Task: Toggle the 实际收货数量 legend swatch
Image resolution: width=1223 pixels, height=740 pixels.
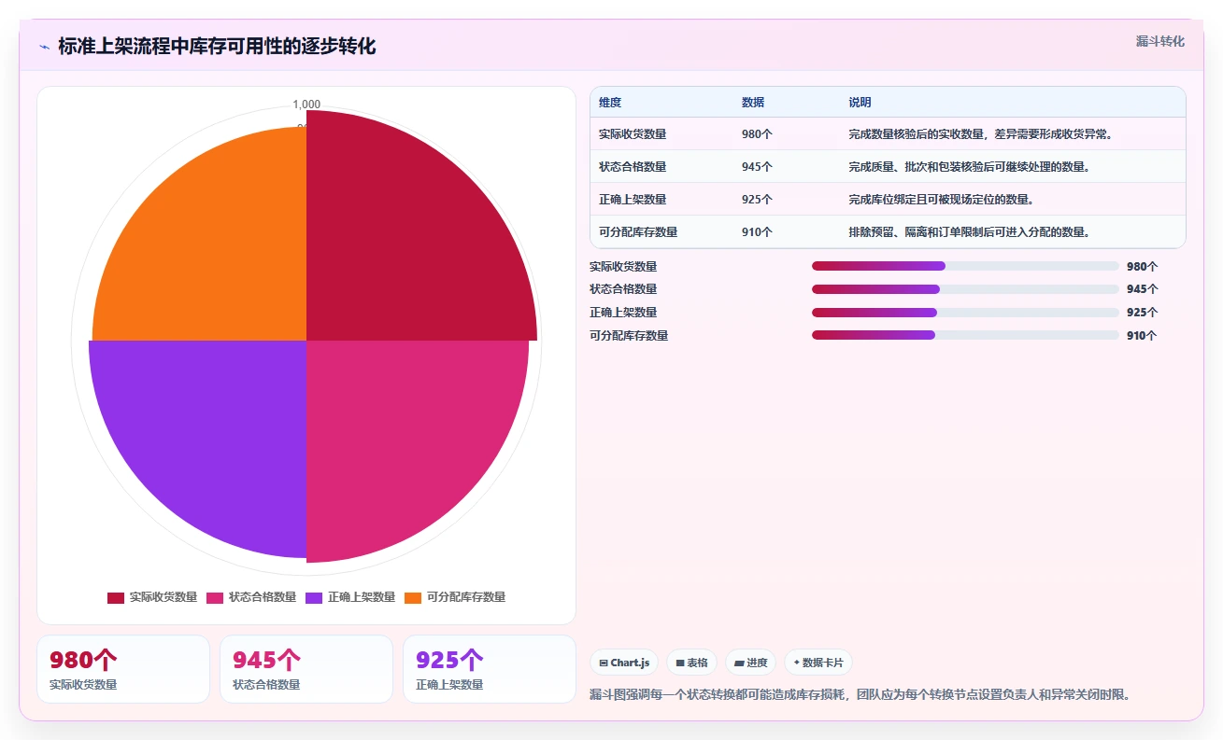Action: 116,597
